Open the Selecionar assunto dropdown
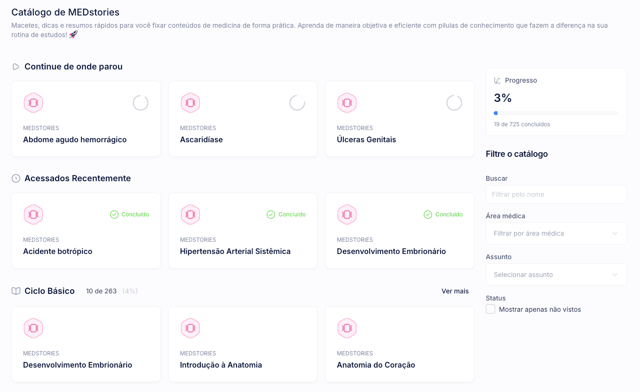Viewport: 640px width, 392px height. point(556,275)
